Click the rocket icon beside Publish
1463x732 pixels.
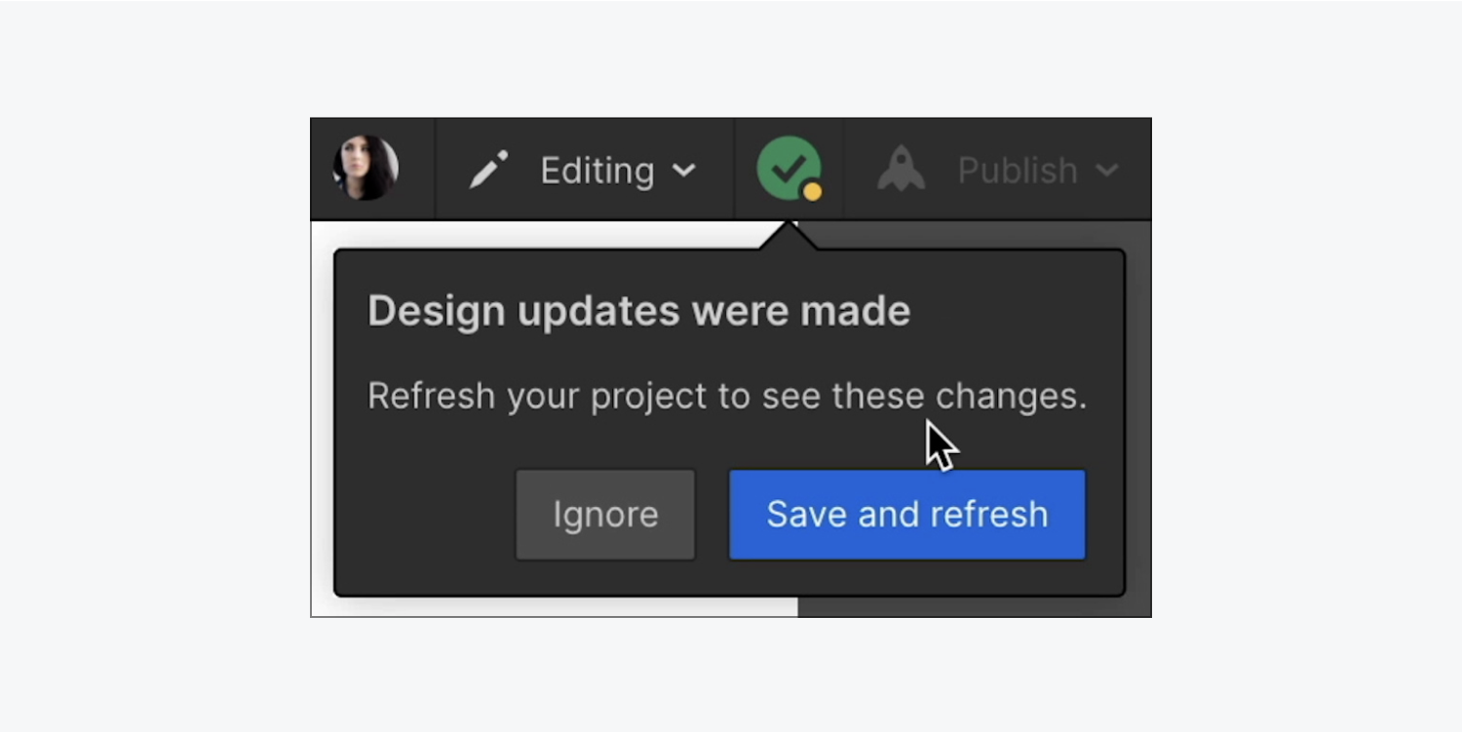click(901, 169)
